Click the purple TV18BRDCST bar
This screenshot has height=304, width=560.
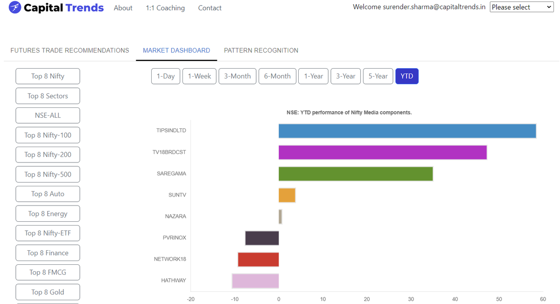[x=383, y=152]
